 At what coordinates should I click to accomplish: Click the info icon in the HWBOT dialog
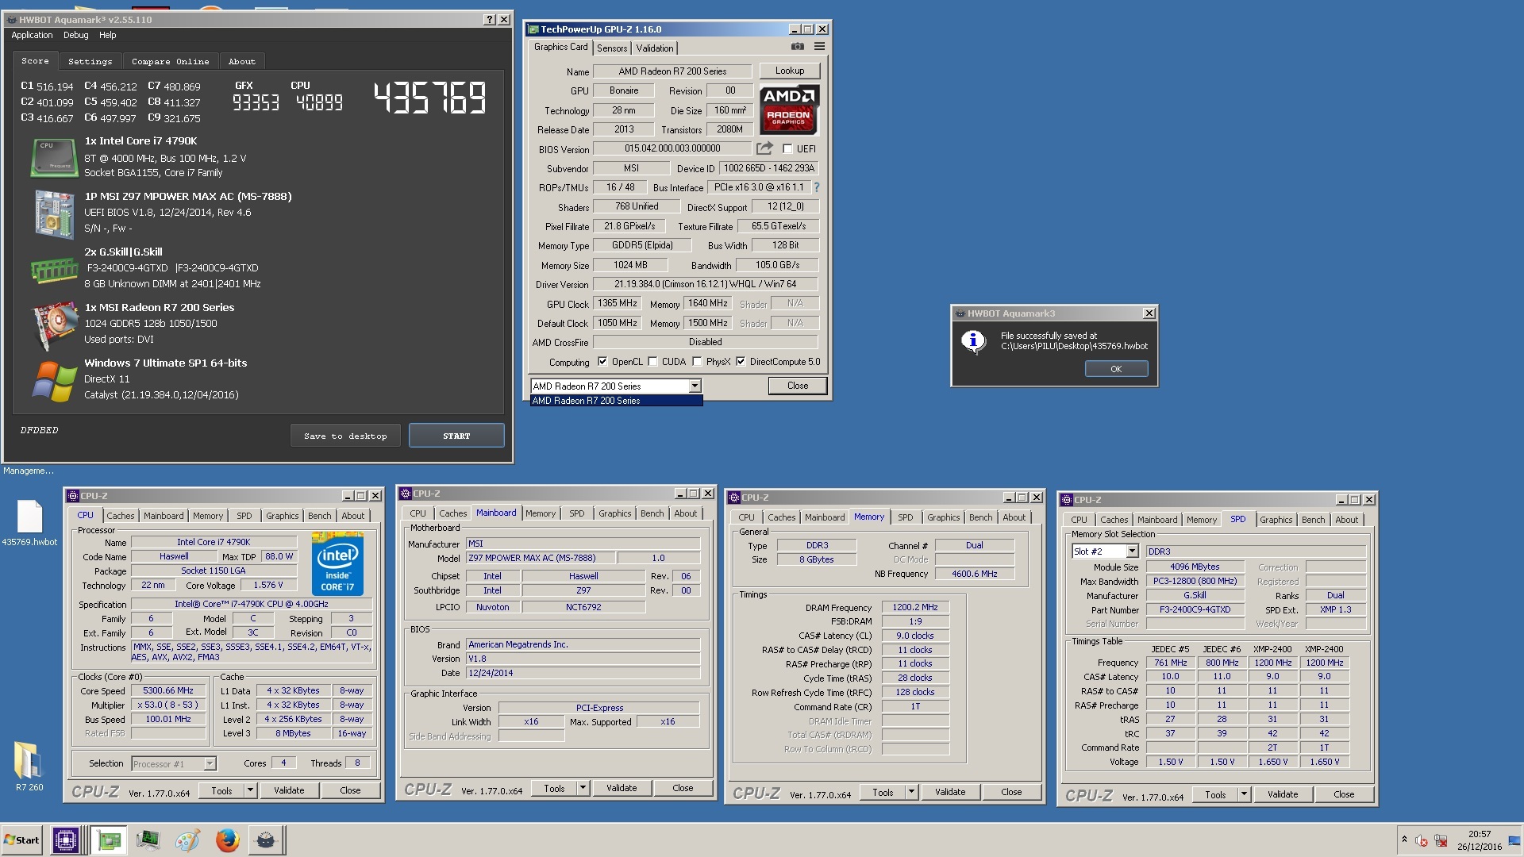973,341
